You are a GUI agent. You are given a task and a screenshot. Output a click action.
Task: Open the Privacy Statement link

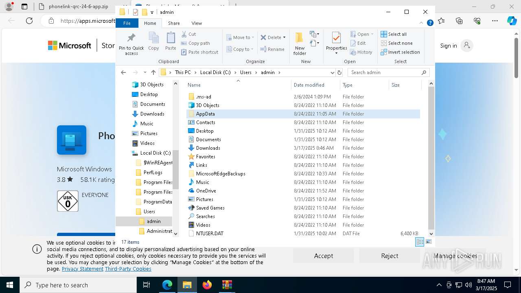[83, 269]
